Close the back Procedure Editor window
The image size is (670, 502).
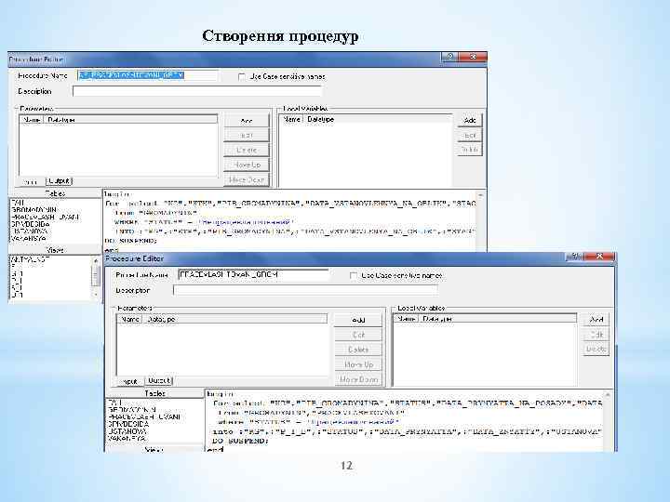pyautogui.click(x=473, y=57)
